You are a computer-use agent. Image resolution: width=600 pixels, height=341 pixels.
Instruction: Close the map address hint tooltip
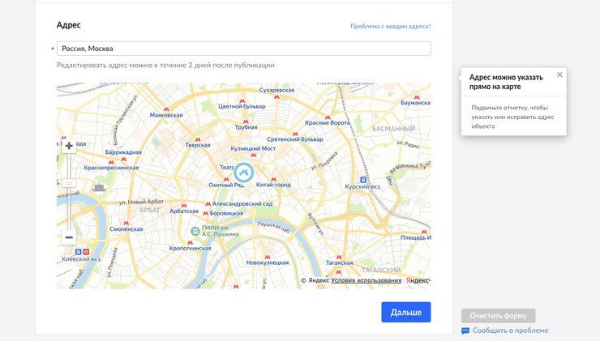[x=559, y=75]
